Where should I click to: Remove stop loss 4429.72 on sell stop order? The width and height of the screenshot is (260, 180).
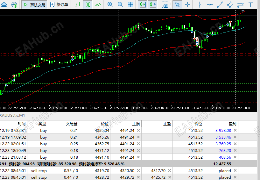click(x=138, y=177)
